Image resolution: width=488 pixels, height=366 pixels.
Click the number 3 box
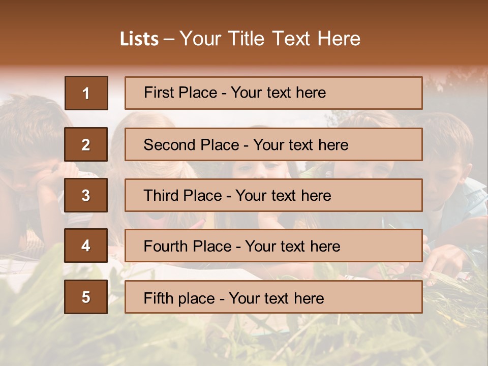point(86,195)
